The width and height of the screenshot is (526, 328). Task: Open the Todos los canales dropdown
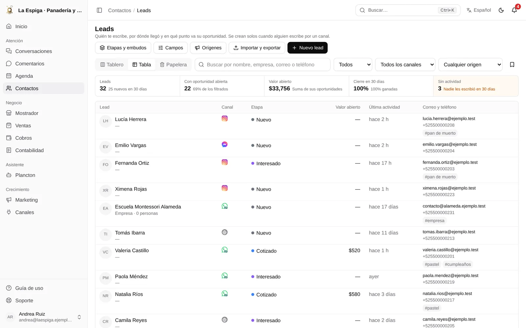405,65
